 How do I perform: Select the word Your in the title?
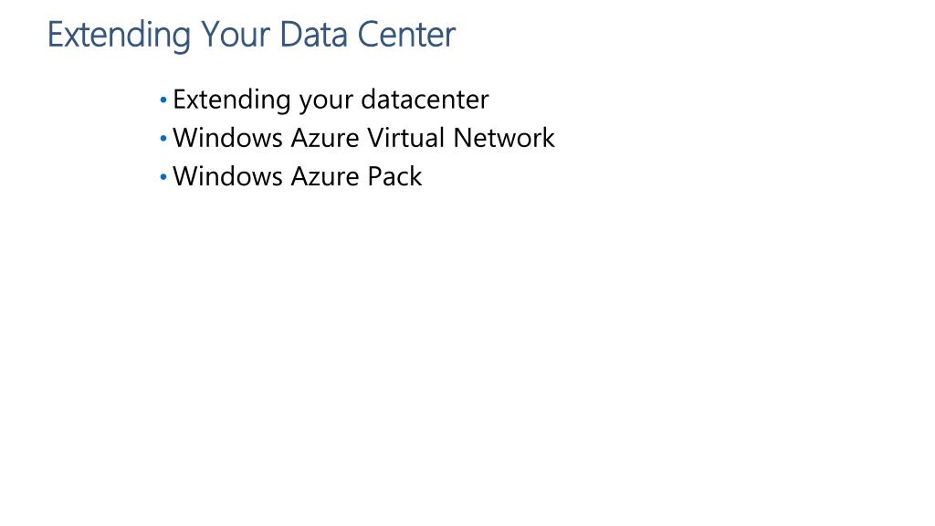point(236,35)
